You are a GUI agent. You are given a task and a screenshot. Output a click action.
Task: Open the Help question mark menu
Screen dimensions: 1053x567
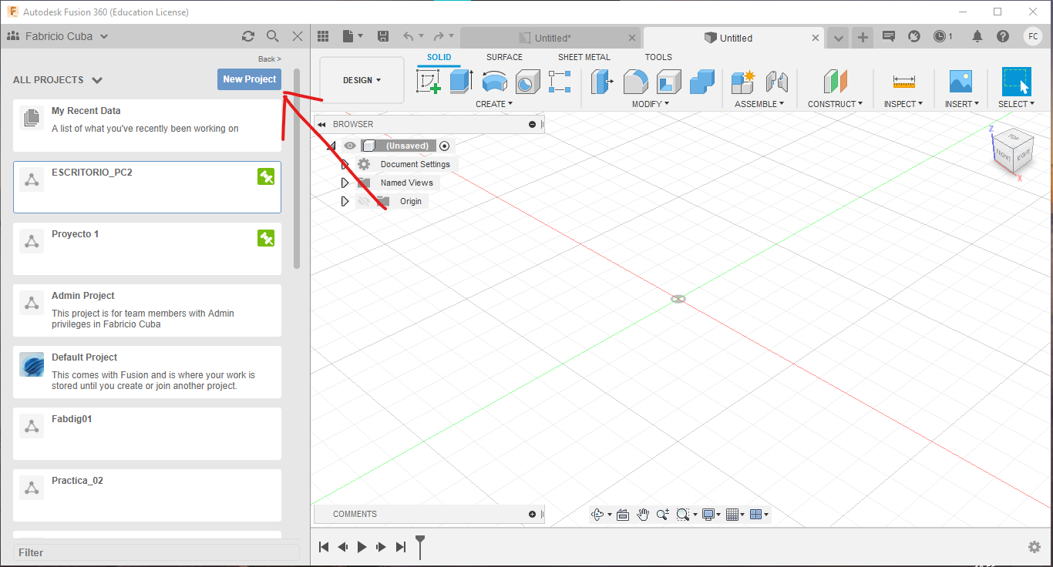pos(1003,36)
